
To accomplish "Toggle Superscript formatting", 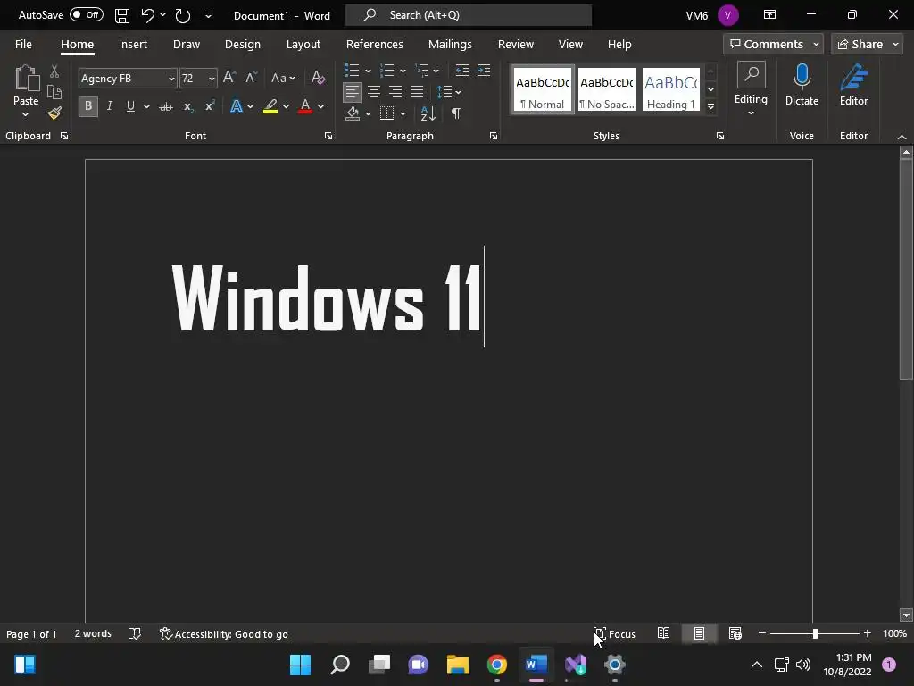I will (209, 106).
